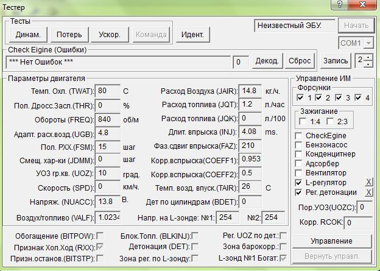Screen dimensions: 380x271
Task: Uncheck injector 4 checkbox
Action: (358, 97)
